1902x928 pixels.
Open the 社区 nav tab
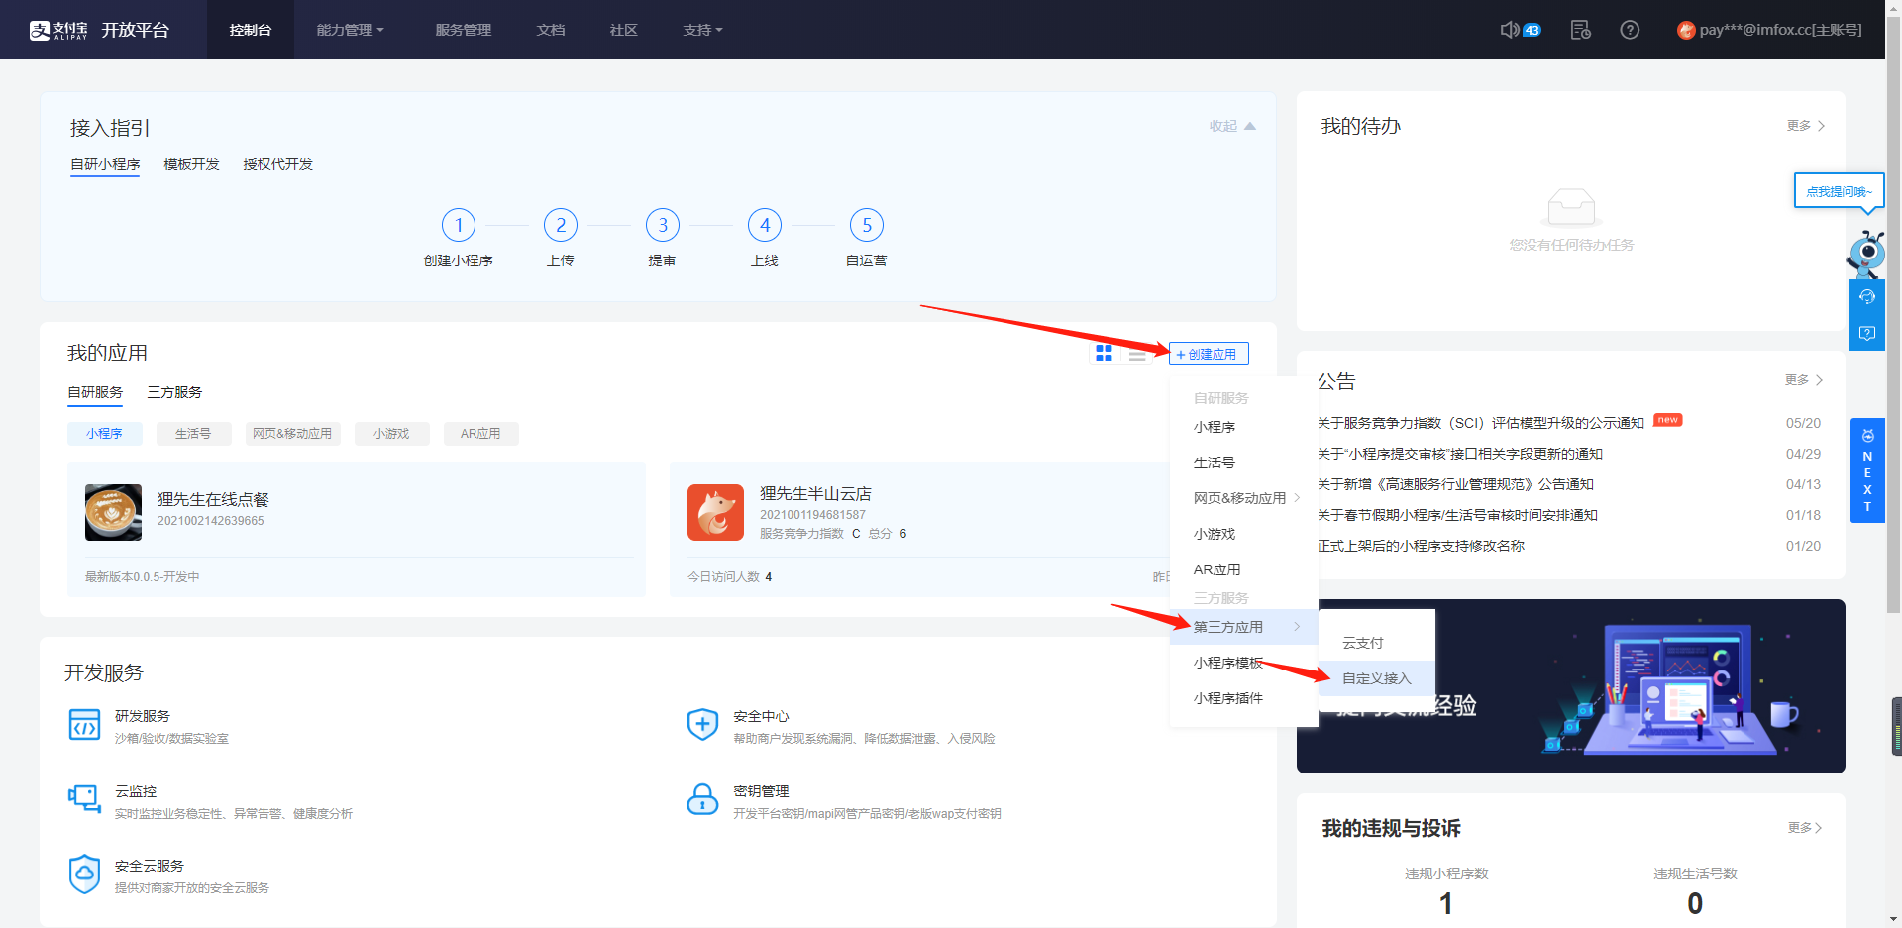click(624, 30)
